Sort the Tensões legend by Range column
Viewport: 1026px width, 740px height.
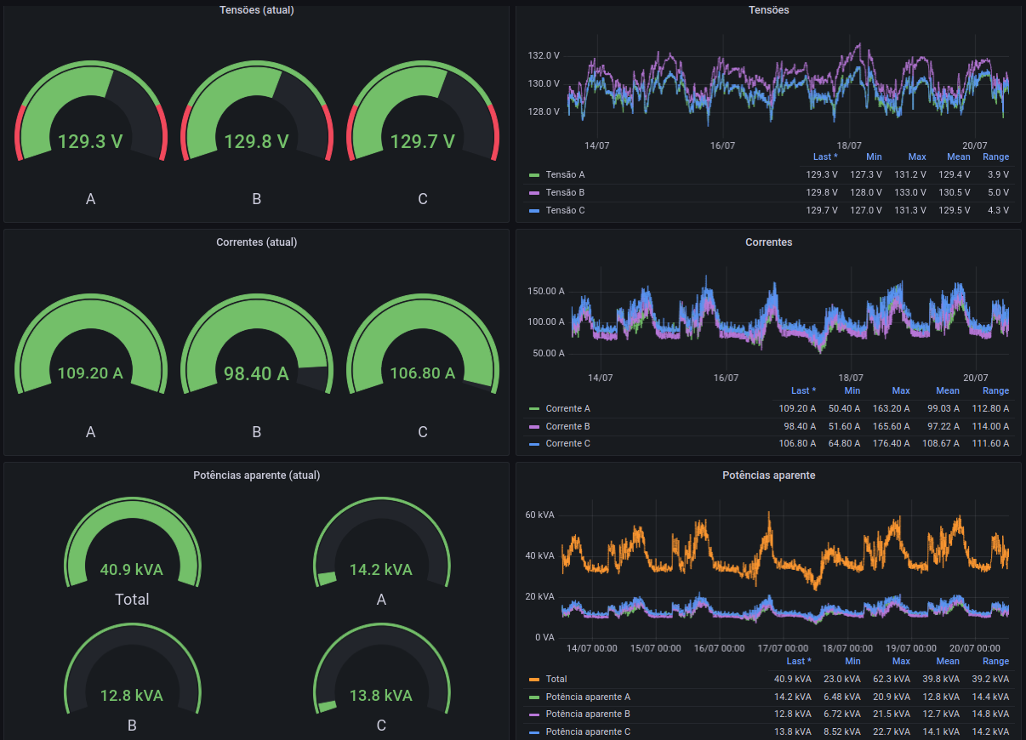tap(995, 157)
